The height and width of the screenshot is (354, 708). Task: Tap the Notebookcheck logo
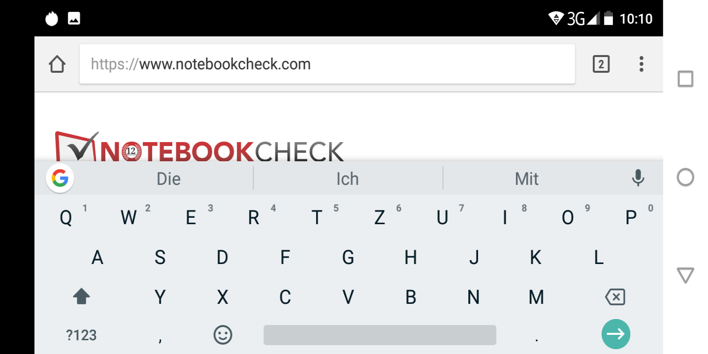(x=199, y=147)
